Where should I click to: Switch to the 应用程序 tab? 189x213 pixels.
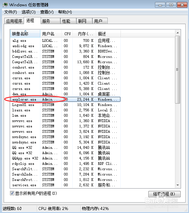[x=14, y=21]
